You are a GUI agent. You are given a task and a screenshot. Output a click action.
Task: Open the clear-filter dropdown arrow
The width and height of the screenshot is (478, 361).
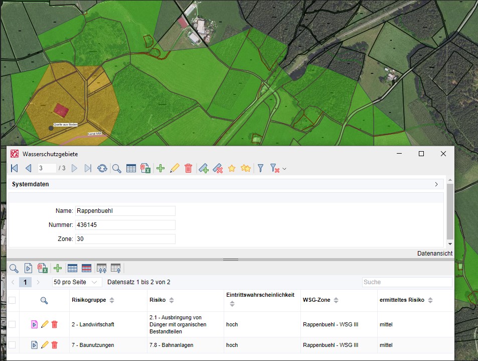click(x=284, y=169)
